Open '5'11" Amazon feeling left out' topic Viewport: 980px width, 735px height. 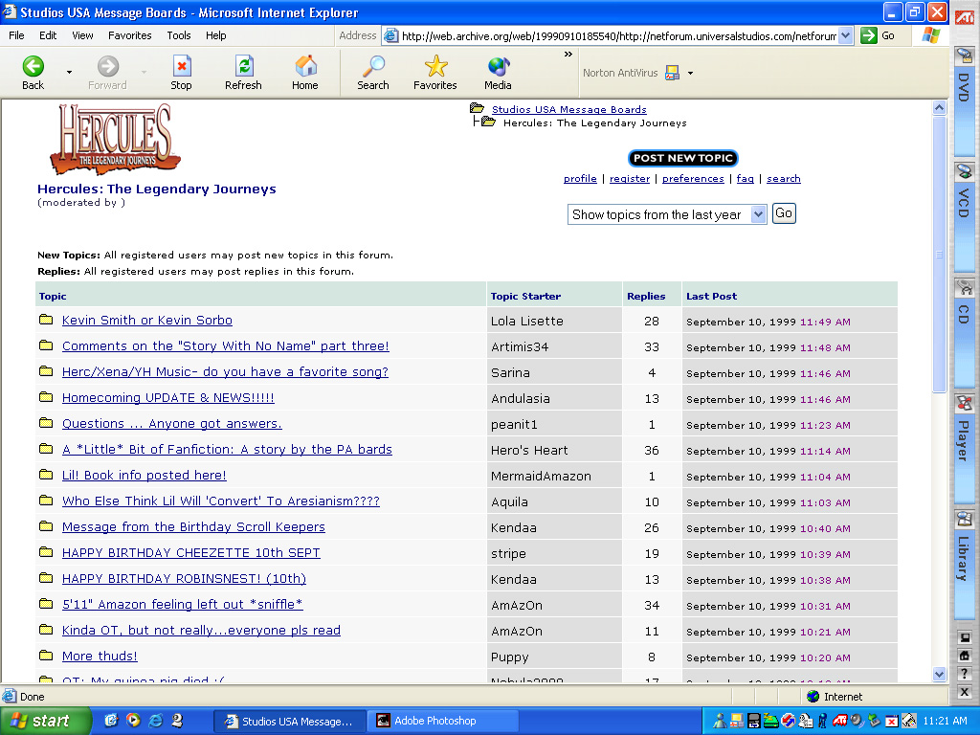[183, 605]
